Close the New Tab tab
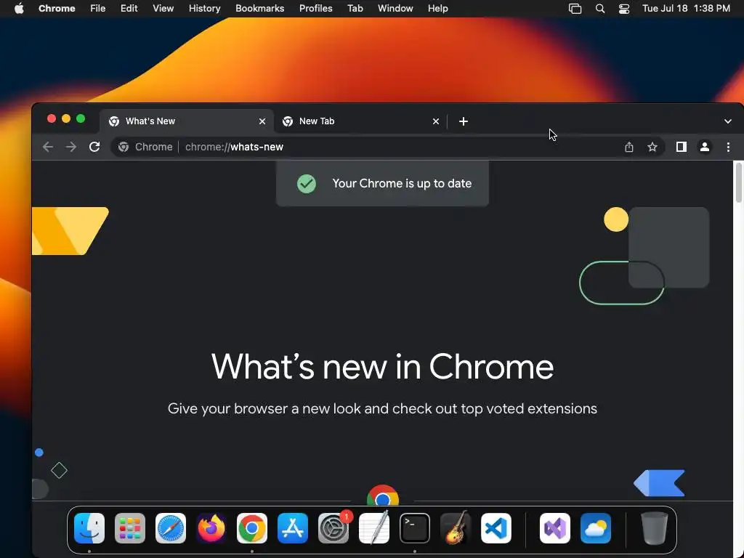This screenshot has width=744, height=558. [436, 121]
